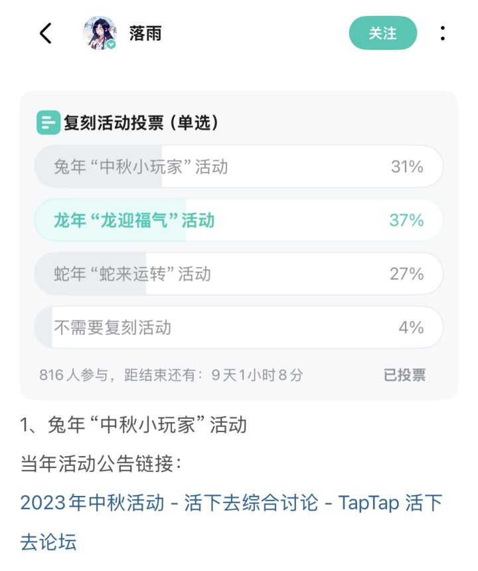Tap the poll icon beside 复刻活动投票

pyautogui.click(x=48, y=123)
